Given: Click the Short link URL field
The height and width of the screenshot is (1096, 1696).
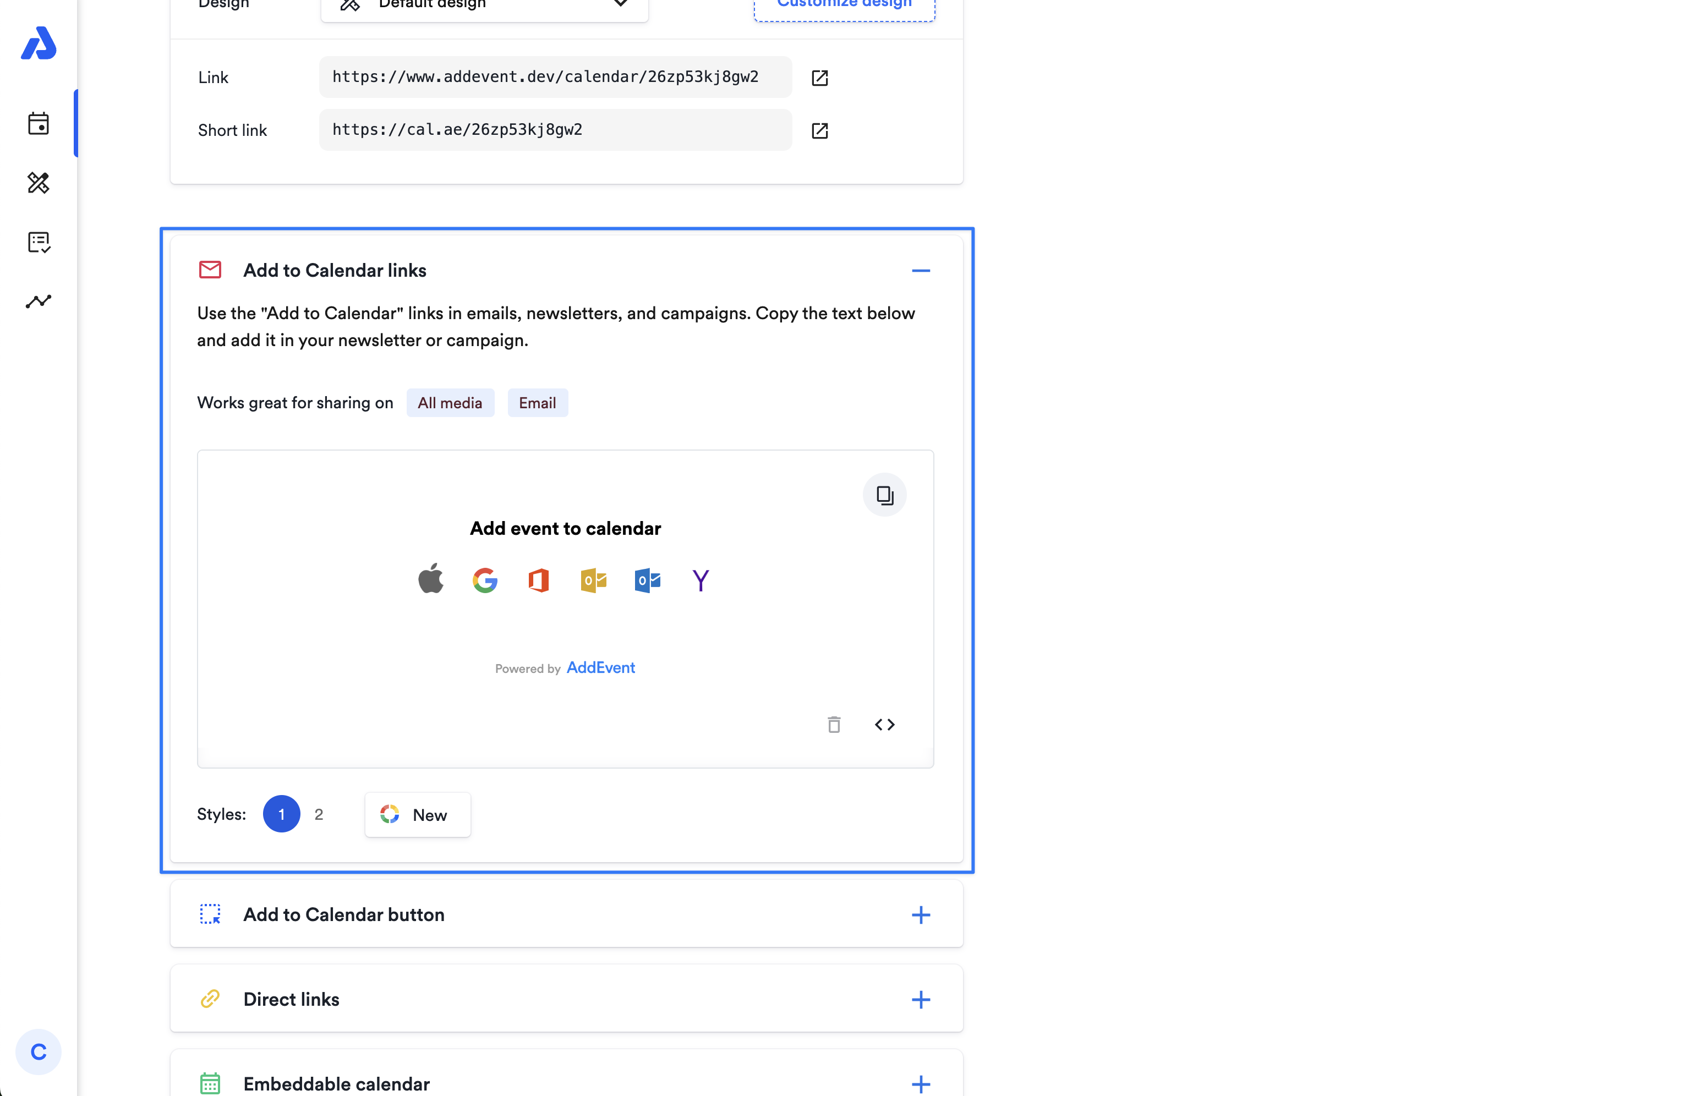Looking at the screenshot, I should point(555,129).
